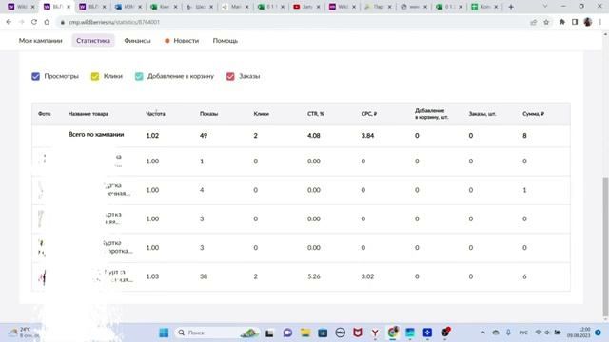Click the browser back arrow
The width and height of the screenshot is (609, 342).
[x=9, y=22]
